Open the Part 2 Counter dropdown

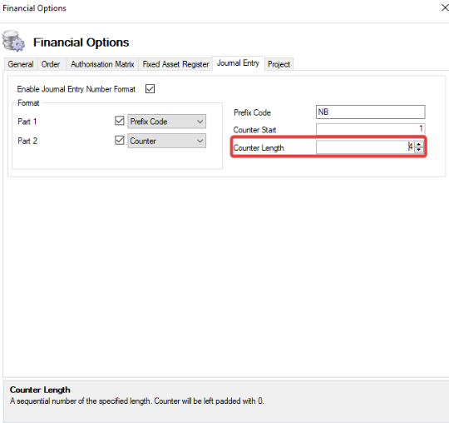tap(166, 141)
